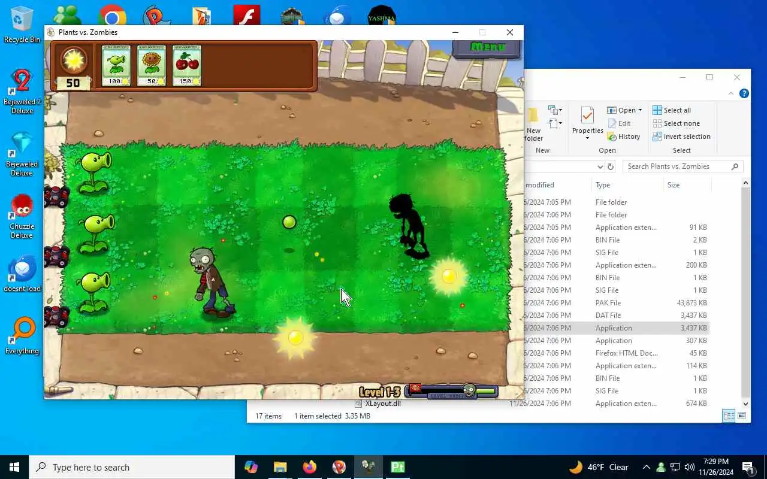Open Google Chrome desktop icon
Screen dimensions: 767x479
pos(112,16)
